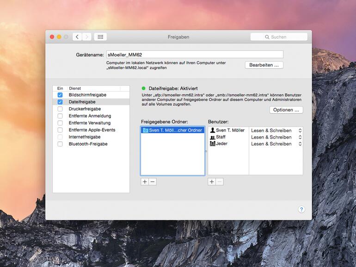Select Entfernte Anmeldung service row
356x267 pixels.
tap(91, 116)
